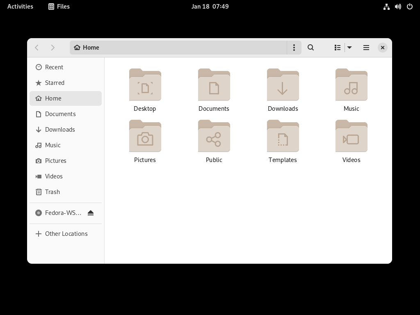Select Pictures in the sidebar
Image resolution: width=420 pixels, height=315 pixels.
(x=66, y=160)
